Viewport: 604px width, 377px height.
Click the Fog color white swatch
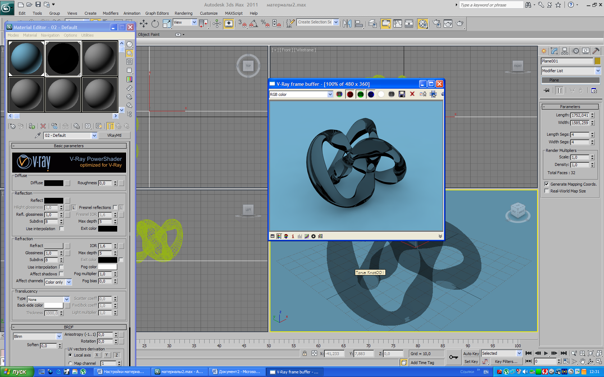coord(107,267)
